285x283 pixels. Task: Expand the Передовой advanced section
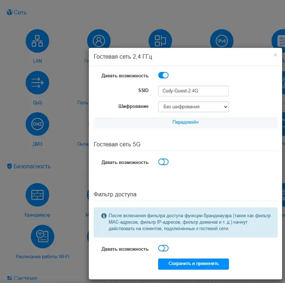(185, 122)
